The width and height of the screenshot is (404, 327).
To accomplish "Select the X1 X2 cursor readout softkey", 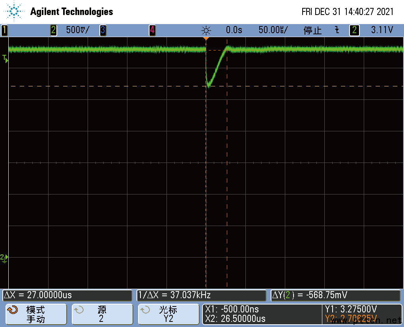I will [262, 314].
